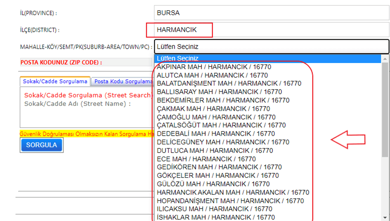Pick ÇATALSÖĞÜT MAH neighborhood
This screenshot has height=221, width=390.
(221, 125)
